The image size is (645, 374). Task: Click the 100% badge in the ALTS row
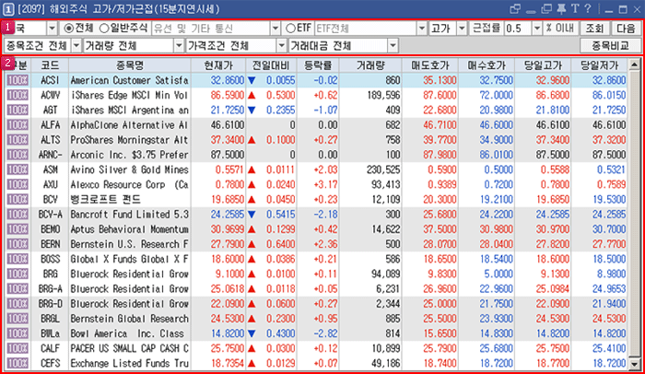[x=18, y=140]
